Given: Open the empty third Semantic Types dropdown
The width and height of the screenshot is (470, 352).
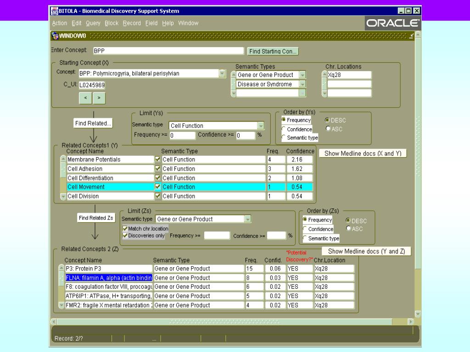Looking at the screenshot, I should [302, 93].
